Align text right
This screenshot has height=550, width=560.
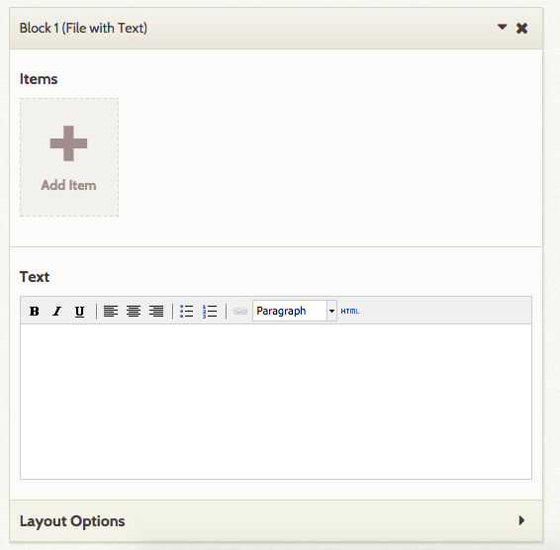156,311
